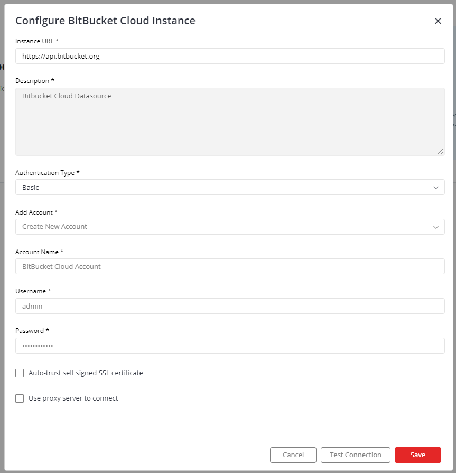
Task: Click the Configure BitBucket Cloud Instance title
Action: click(x=105, y=21)
